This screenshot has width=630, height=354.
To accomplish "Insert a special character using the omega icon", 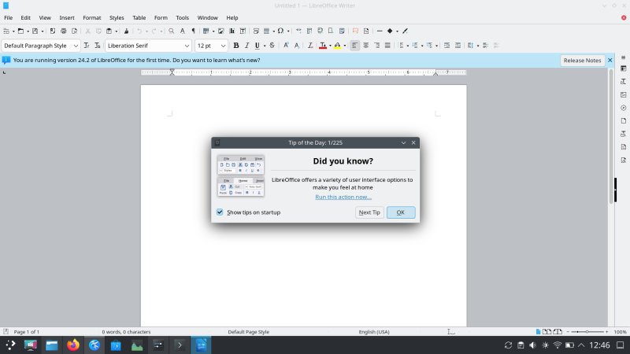I will (x=279, y=31).
